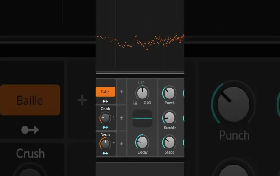This screenshot has height=176, width=280.
Task: Click the pitch tuning knob below E1
Action: coord(142,92)
